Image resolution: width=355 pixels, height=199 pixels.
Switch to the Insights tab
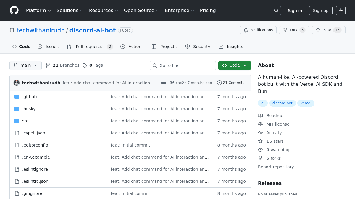pyautogui.click(x=231, y=47)
